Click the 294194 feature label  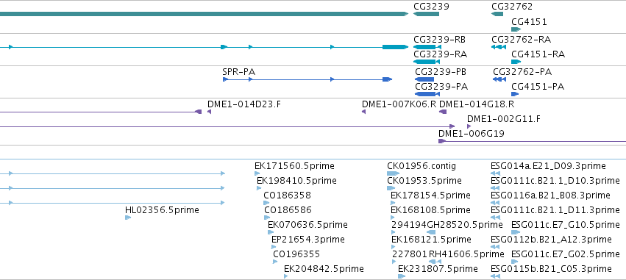(x=409, y=225)
